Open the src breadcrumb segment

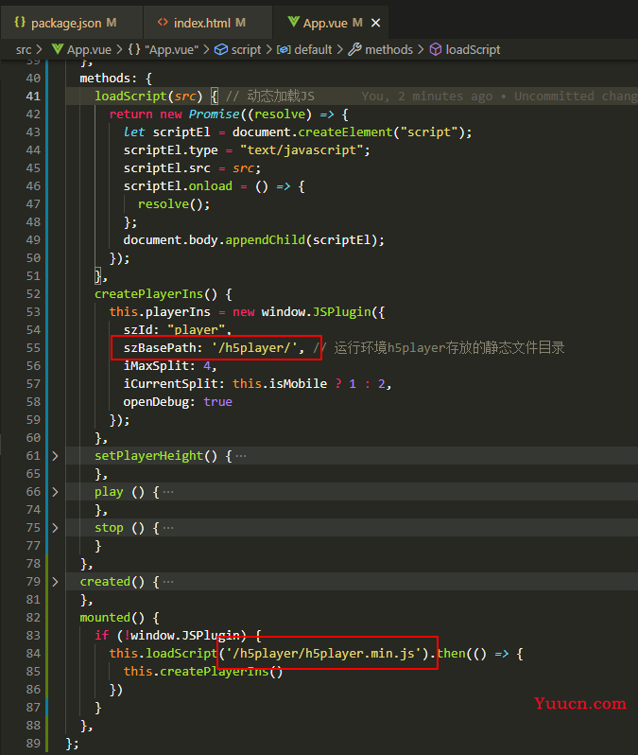[x=24, y=49]
